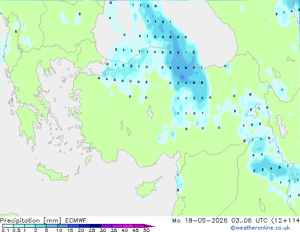
Task: Click the 2–5 mm legend swatch
Action: [41, 226]
